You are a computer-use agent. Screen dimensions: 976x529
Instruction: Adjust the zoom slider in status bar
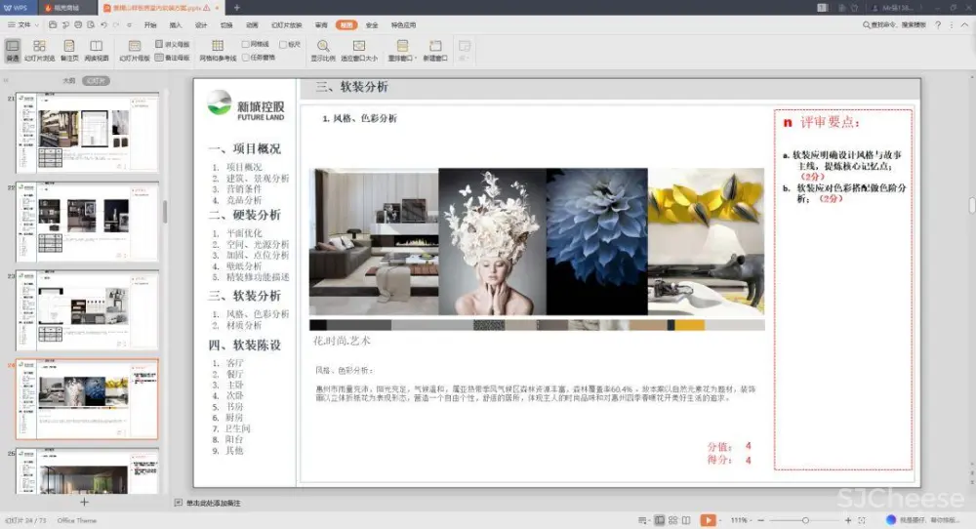[x=804, y=520]
